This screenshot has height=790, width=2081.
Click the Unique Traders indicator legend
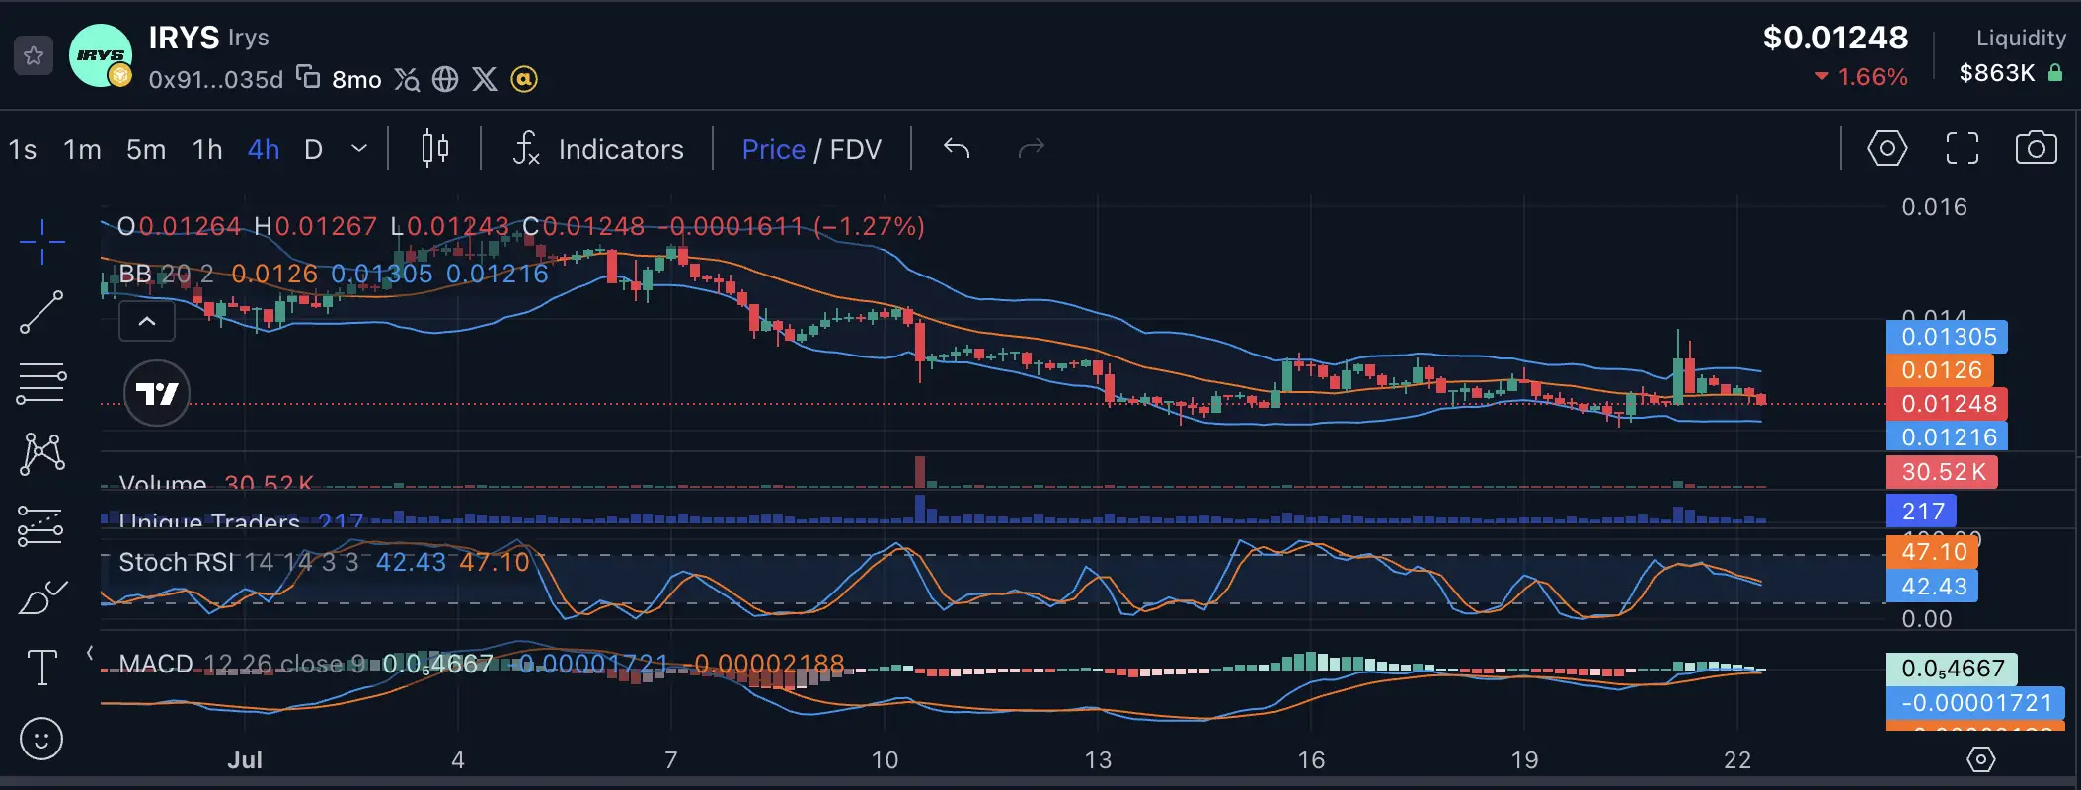209,521
